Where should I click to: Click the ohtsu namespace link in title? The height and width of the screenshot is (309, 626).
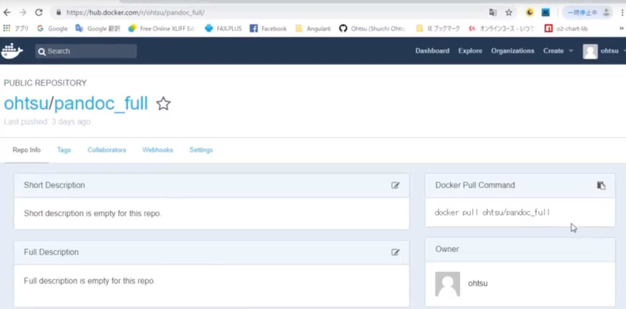point(26,103)
